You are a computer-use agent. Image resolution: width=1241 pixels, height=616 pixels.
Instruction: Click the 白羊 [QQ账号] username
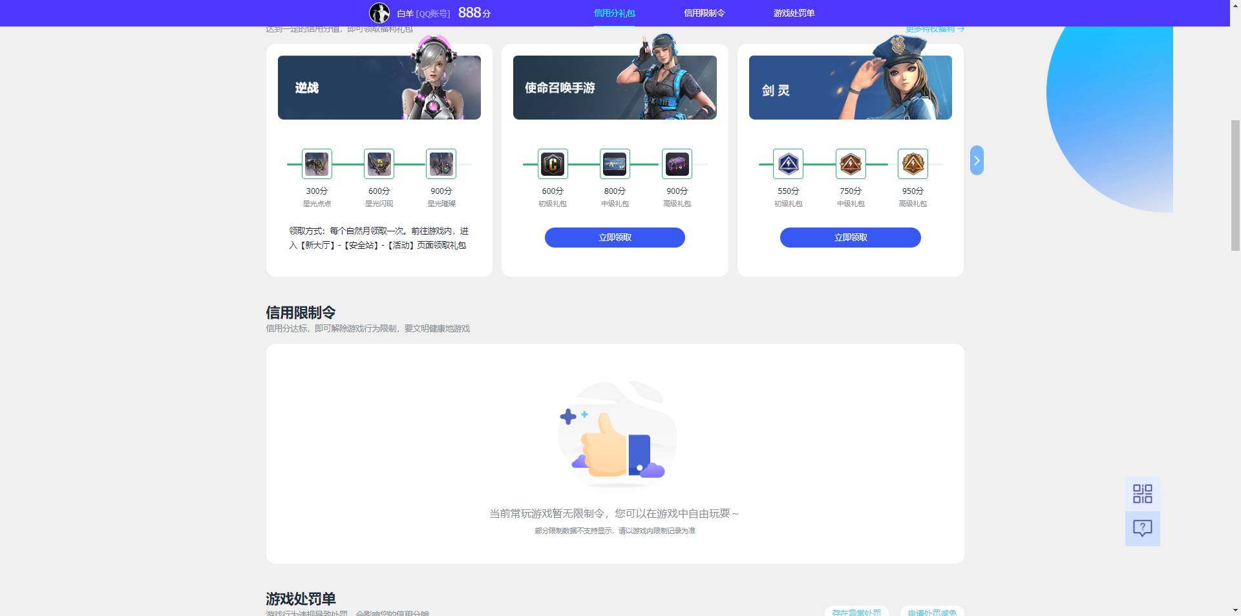tap(423, 14)
